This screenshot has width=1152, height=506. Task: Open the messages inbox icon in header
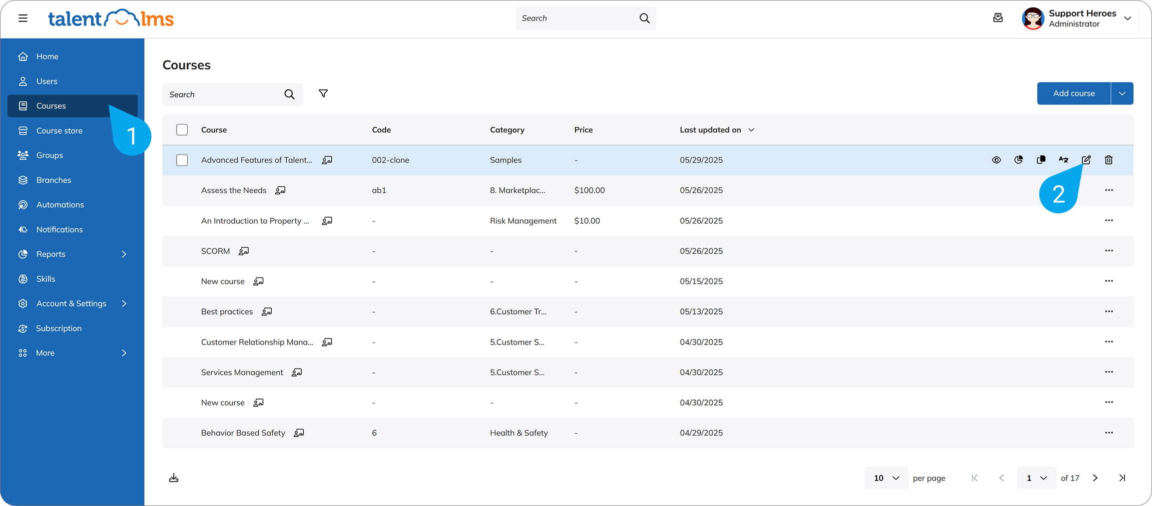coord(998,18)
